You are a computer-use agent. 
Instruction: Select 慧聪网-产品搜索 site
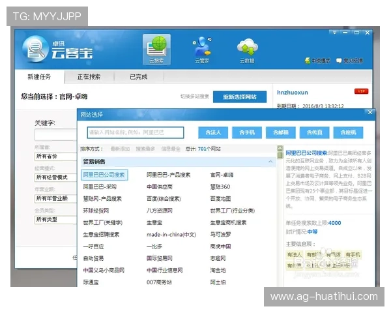[102, 199]
